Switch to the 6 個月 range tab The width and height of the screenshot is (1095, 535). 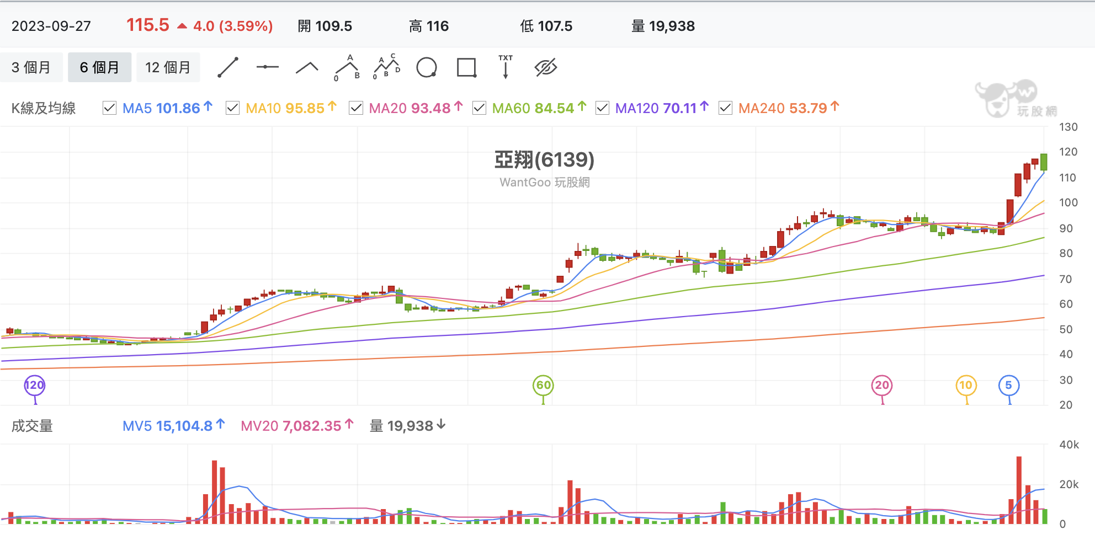[x=99, y=67]
